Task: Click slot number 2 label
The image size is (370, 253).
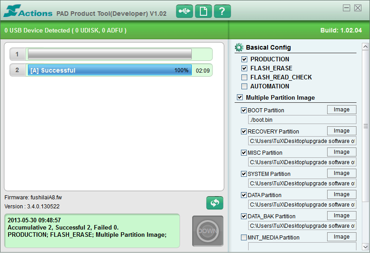Action: [17, 70]
